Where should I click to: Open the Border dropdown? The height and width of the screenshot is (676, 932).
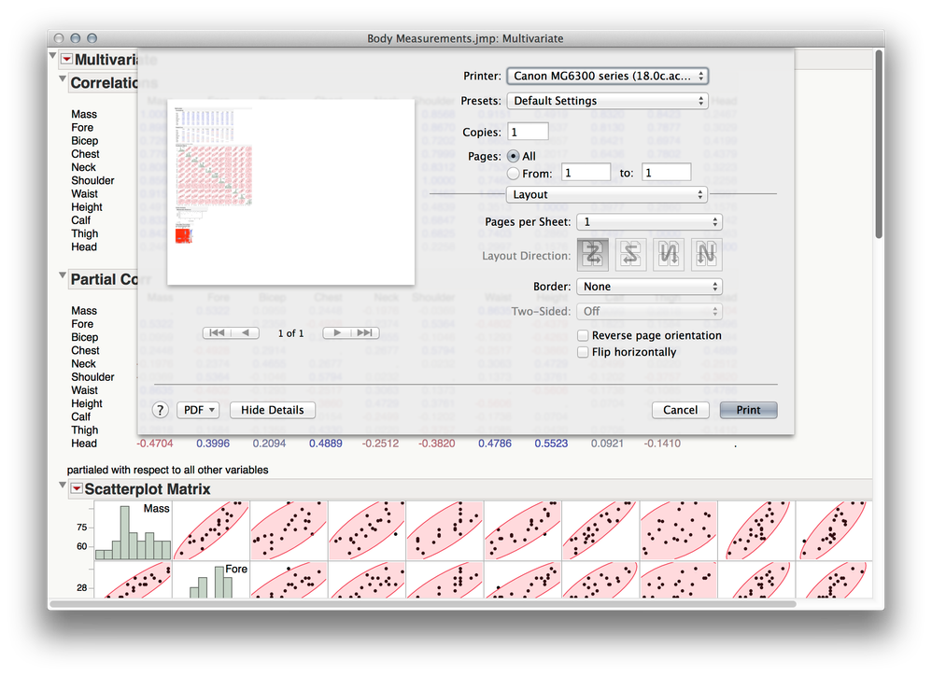tap(650, 287)
